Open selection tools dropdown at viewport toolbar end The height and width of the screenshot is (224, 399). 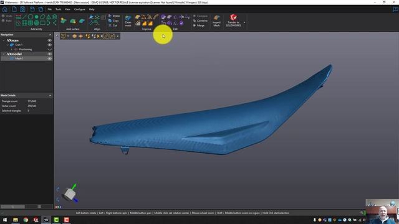pyautogui.click(x=118, y=36)
